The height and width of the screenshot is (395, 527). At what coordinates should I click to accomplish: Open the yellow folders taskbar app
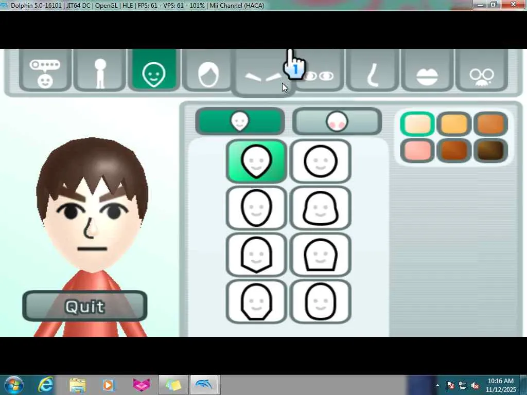pyautogui.click(x=173, y=385)
